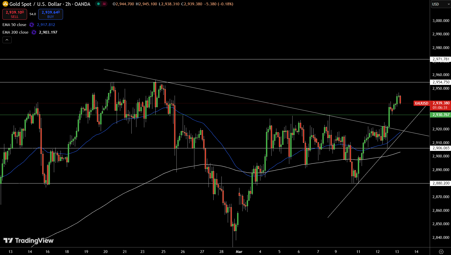Click the spread value 54.0
Screen dimensions: 451x255
click(x=33, y=14)
